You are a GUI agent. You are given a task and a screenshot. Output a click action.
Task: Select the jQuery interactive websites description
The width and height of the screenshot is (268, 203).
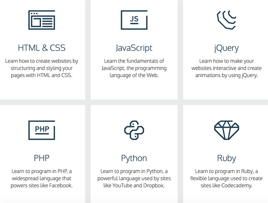point(226,68)
